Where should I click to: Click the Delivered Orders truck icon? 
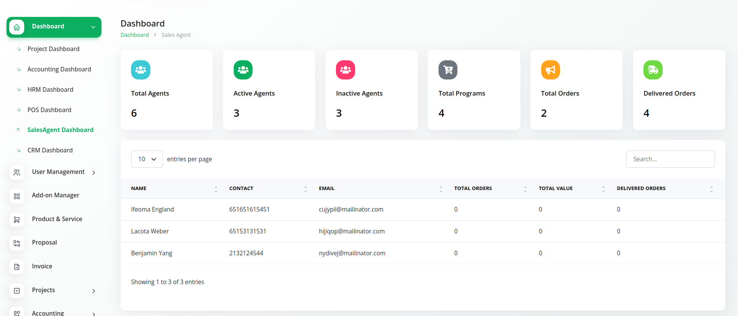click(x=653, y=70)
